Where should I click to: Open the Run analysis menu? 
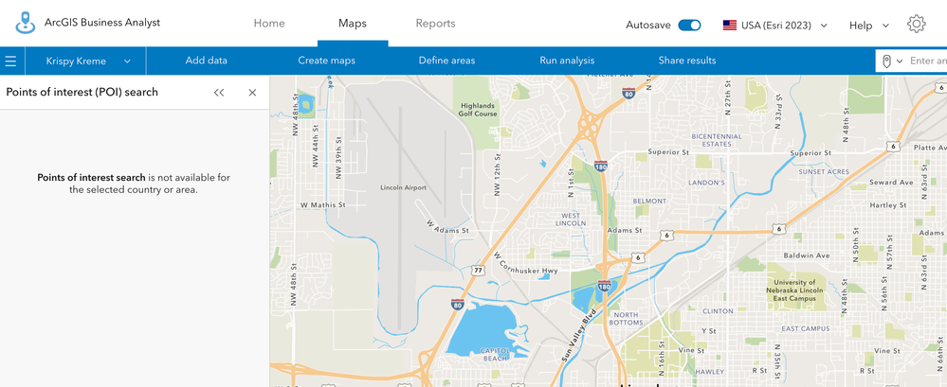pyautogui.click(x=567, y=61)
